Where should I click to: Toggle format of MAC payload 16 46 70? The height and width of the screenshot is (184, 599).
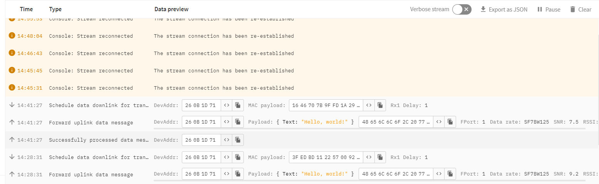(x=369, y=105)
